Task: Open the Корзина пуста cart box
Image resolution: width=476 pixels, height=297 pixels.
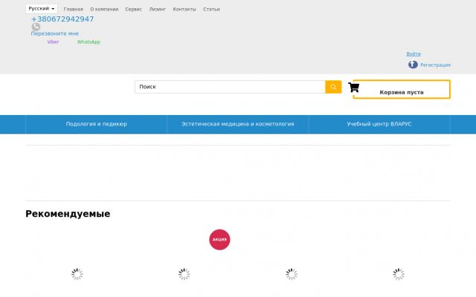Action: [402, 89]
